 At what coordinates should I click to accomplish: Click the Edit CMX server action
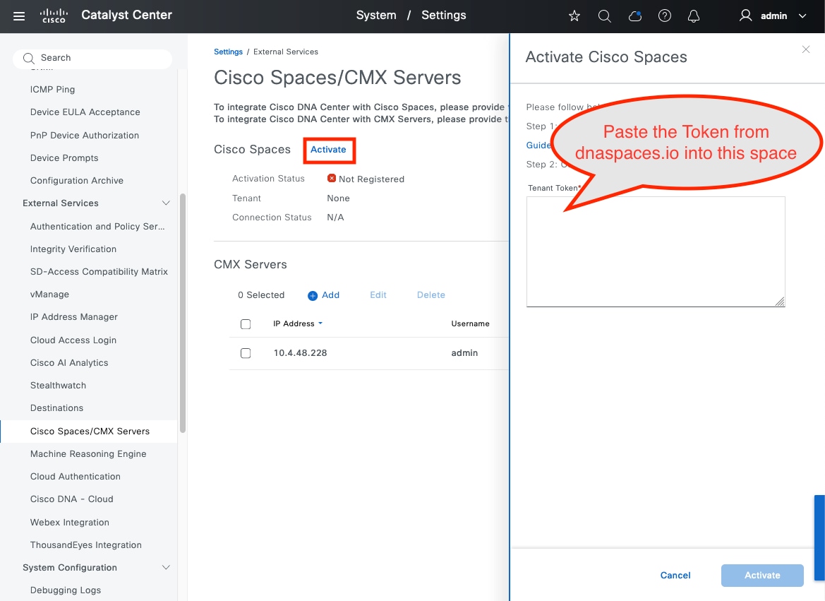pos(378,295)
